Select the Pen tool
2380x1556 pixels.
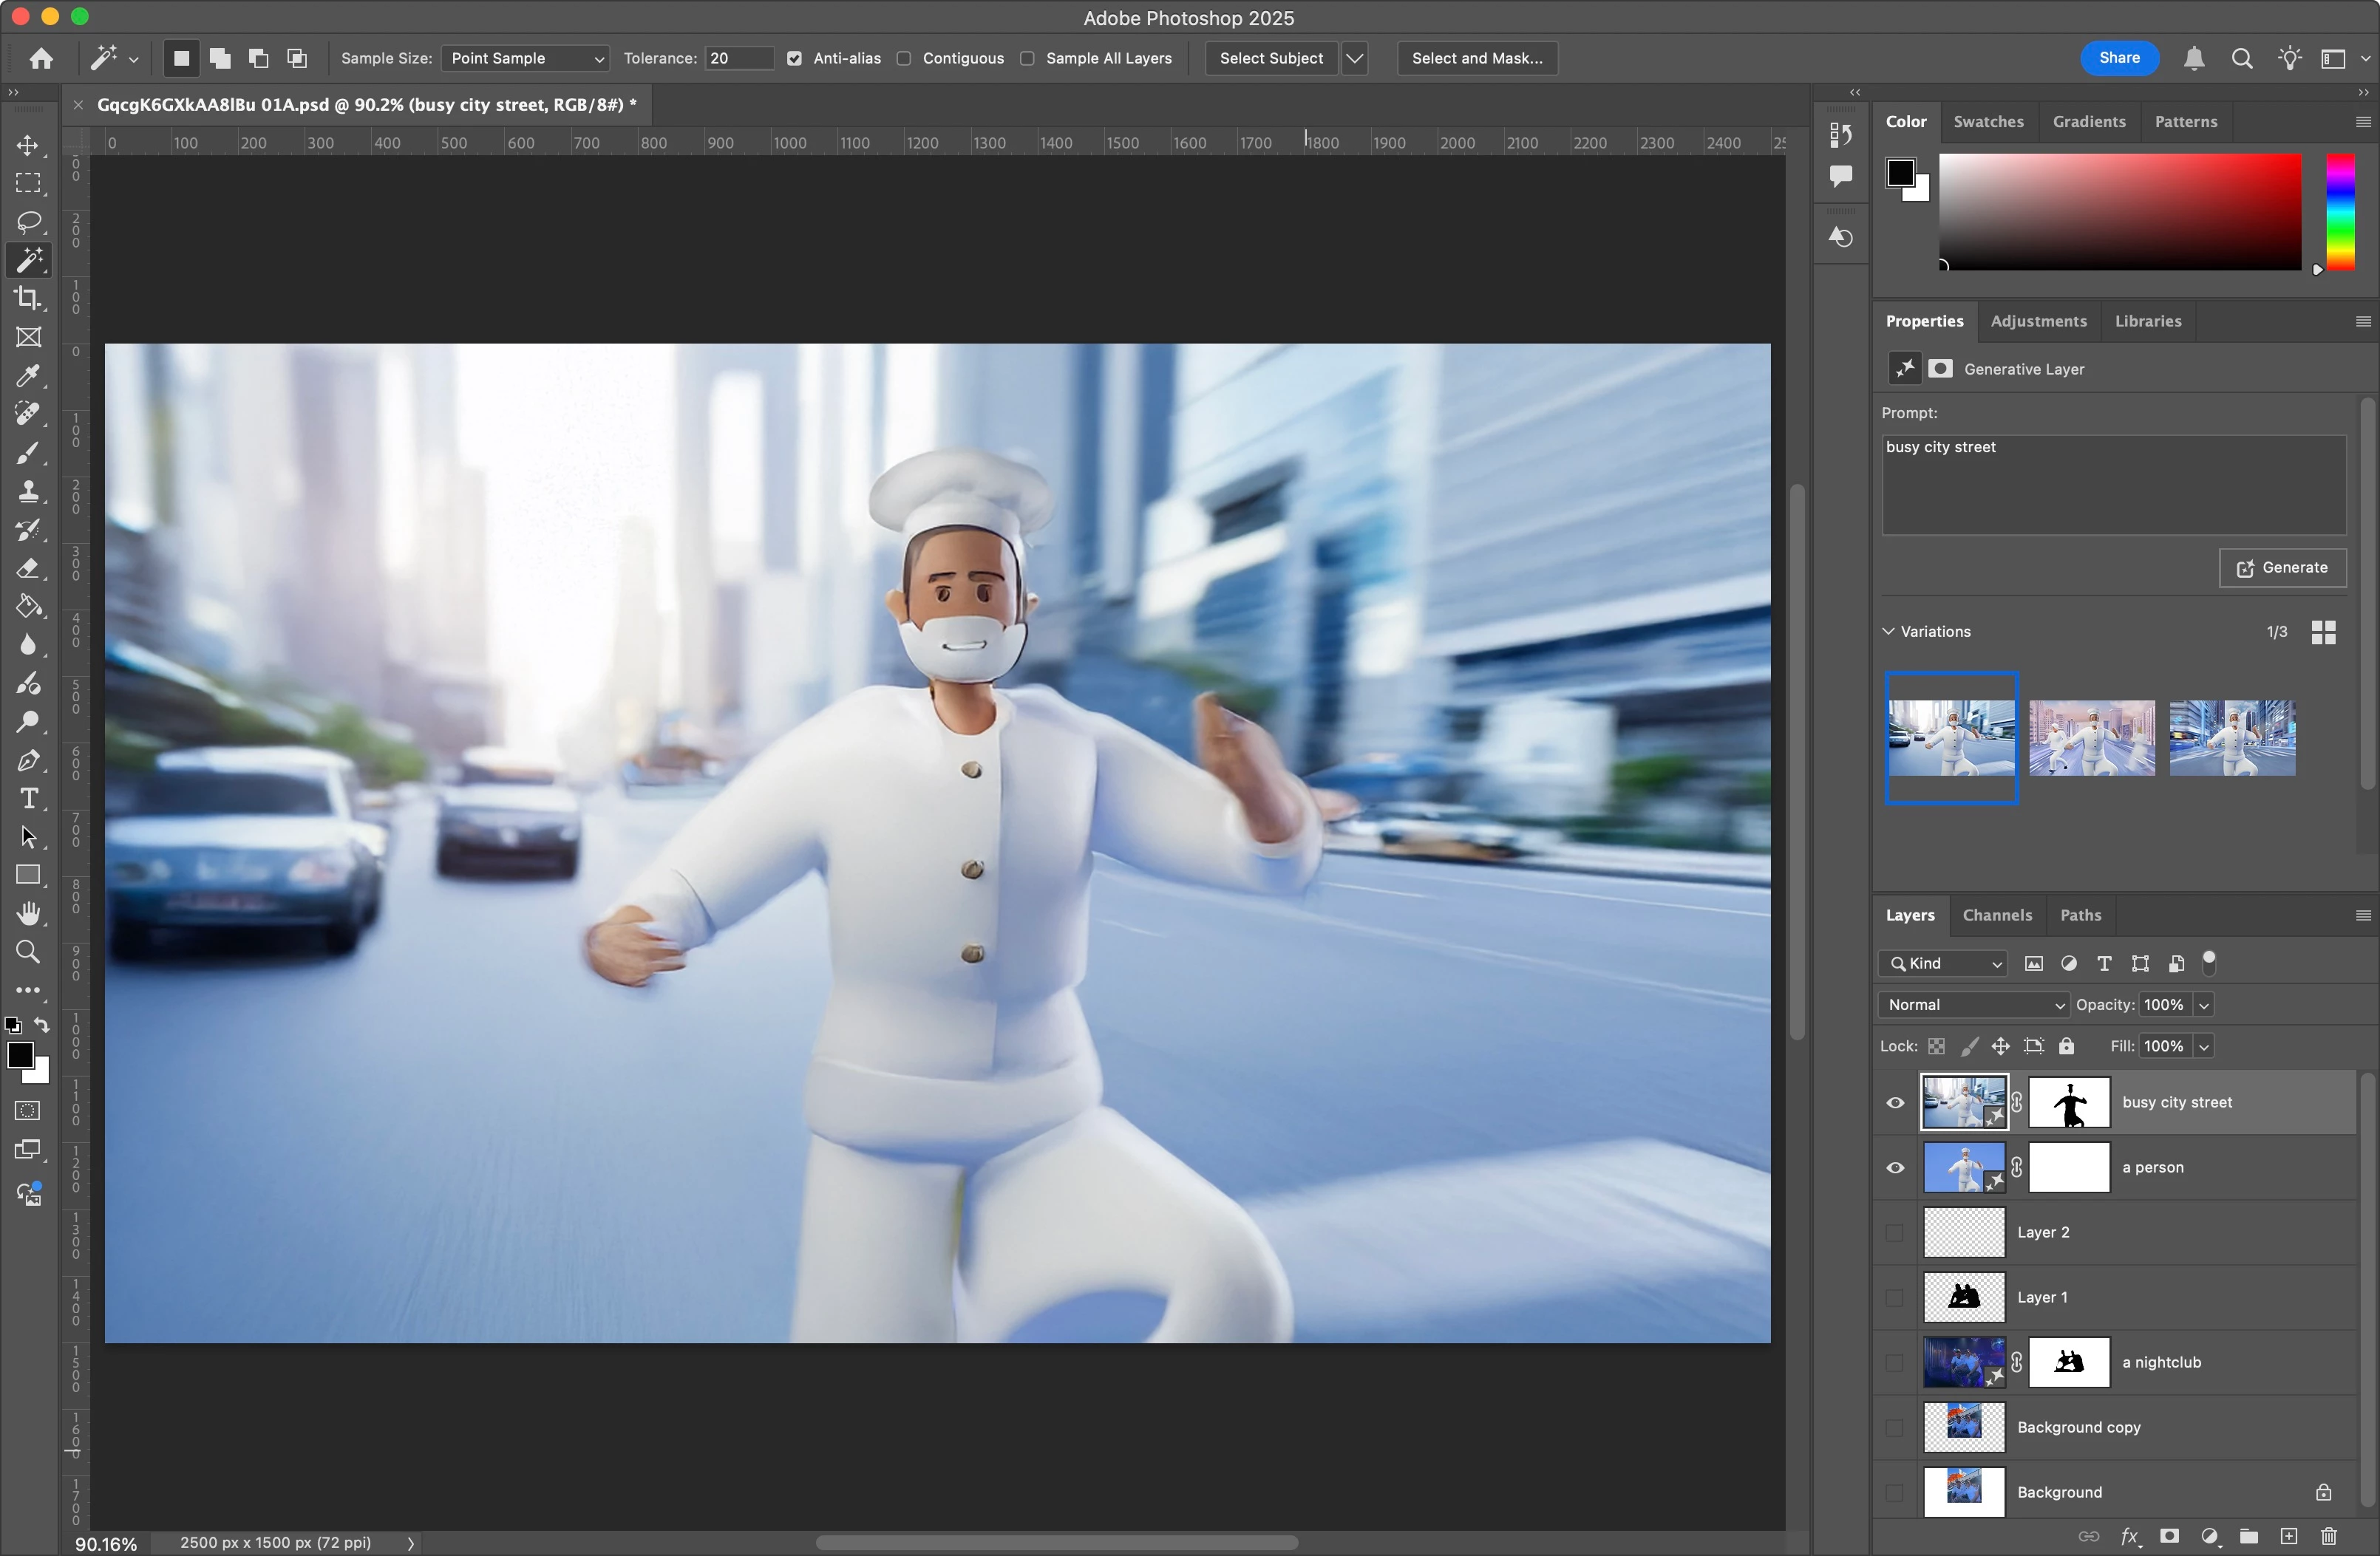coord(28,760)
